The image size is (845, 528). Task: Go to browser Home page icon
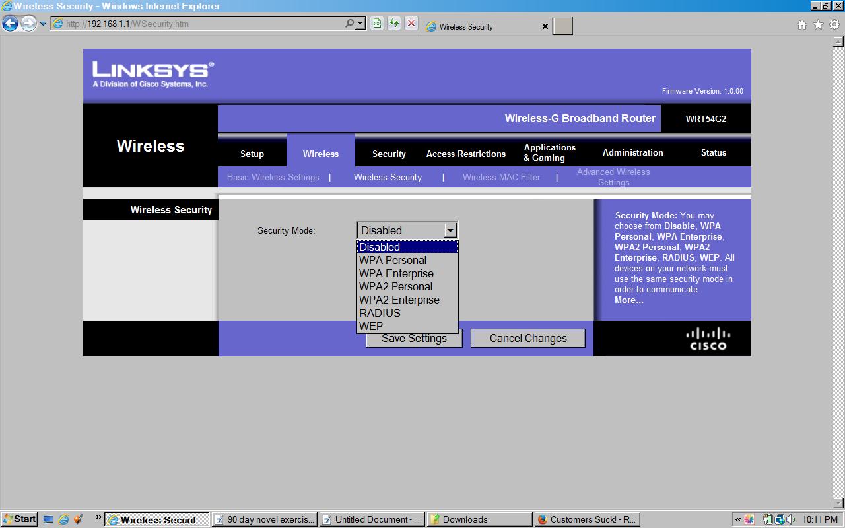[802, 25]
